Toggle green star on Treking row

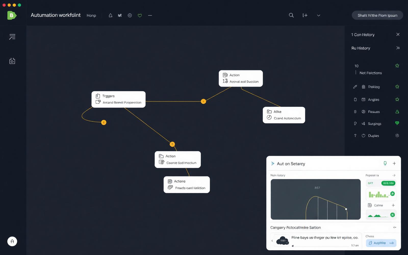pos(397,87)
